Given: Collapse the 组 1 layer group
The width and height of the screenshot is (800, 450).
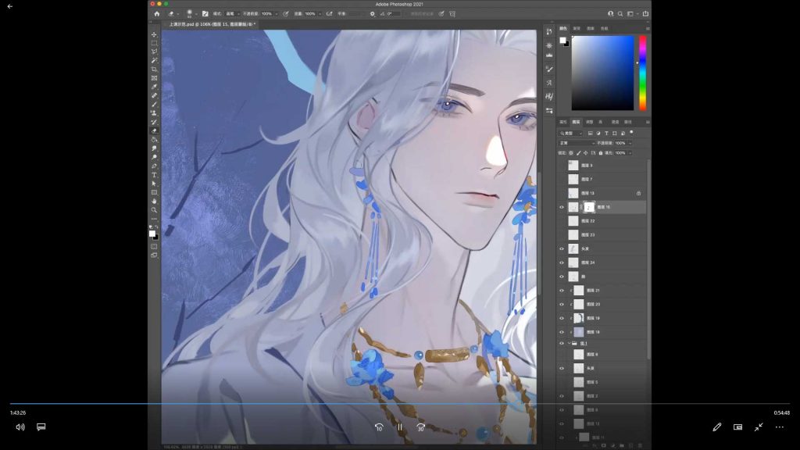Looking at the screenshot, I should 568,343.
